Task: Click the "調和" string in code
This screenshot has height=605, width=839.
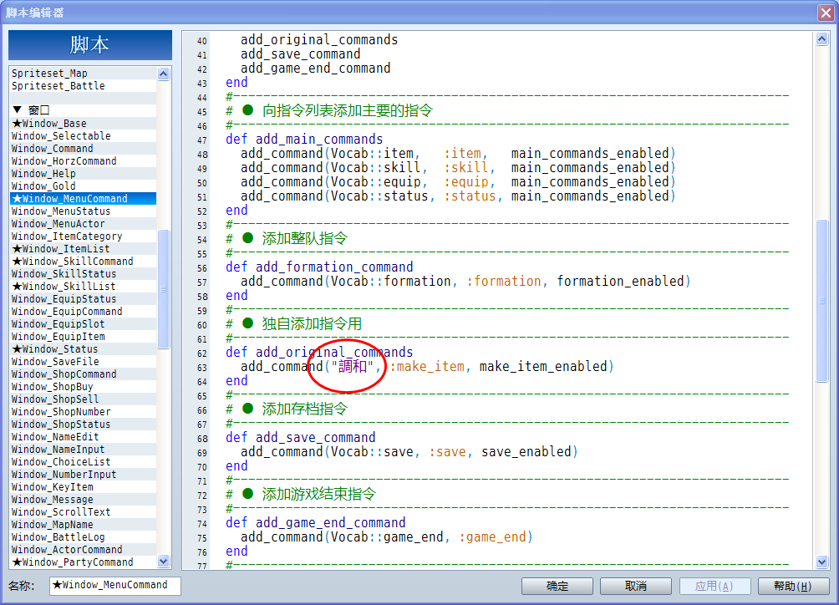Action: coord(352,366)
